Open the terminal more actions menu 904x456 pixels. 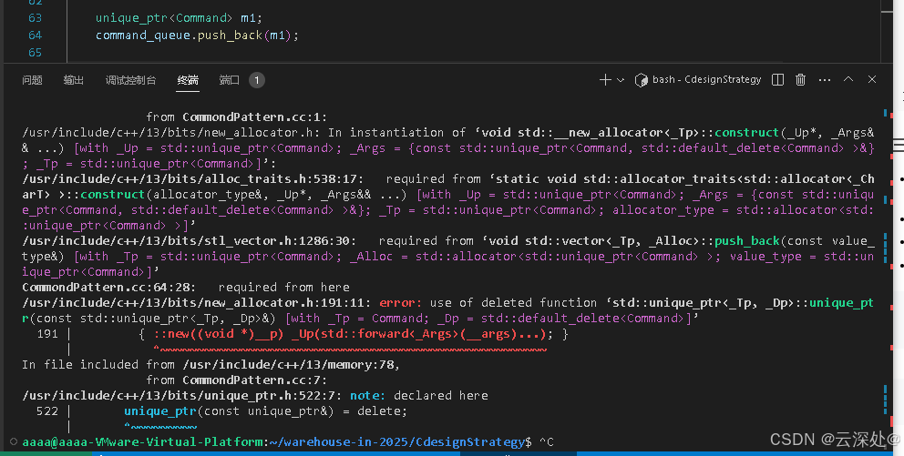point(825,80)
